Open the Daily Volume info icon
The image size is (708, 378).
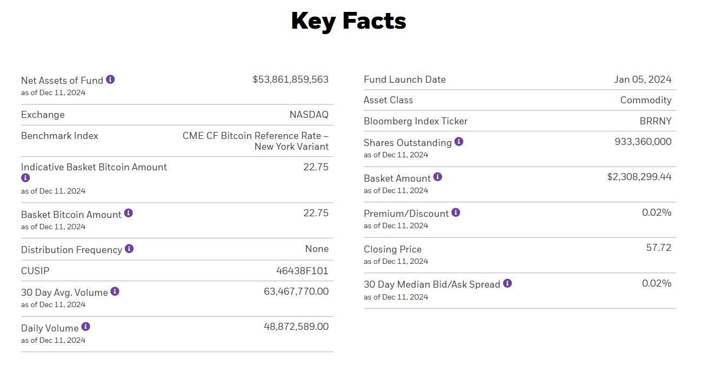[86, 327]
